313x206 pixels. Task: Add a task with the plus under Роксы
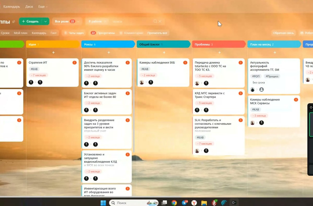[x=109, y=52]
